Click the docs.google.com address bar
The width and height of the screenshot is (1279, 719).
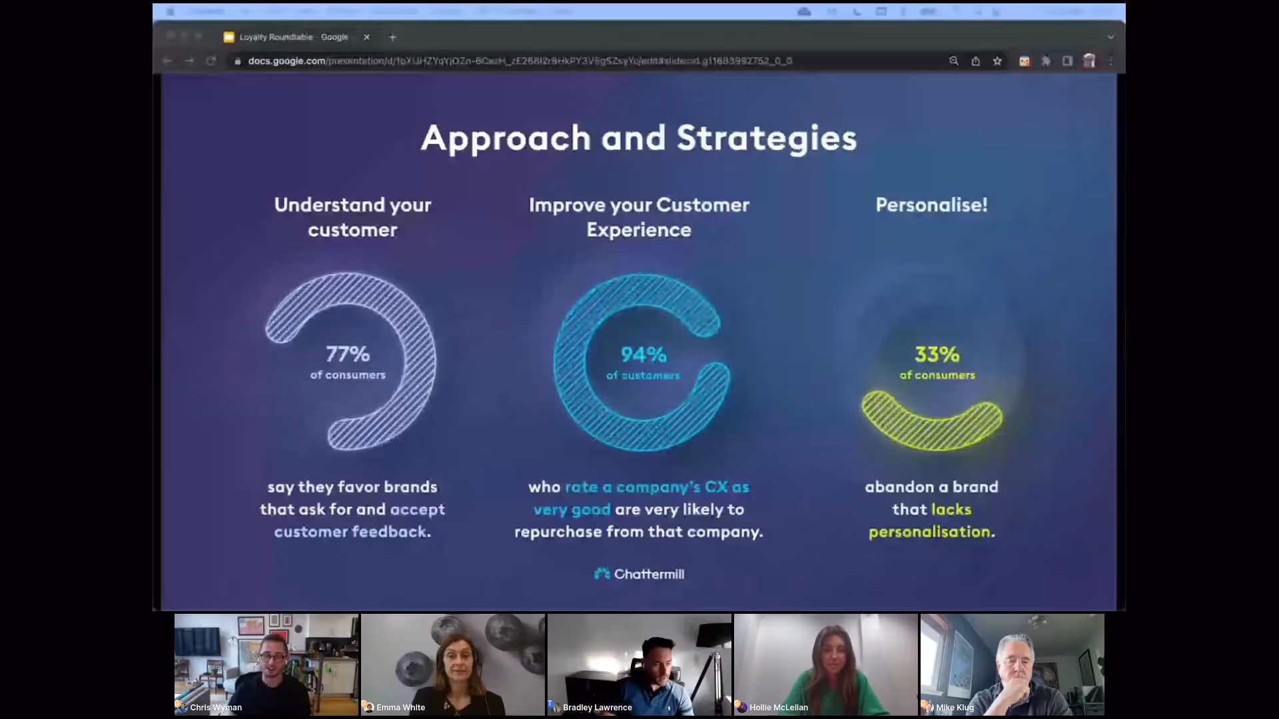pos(520,61)
